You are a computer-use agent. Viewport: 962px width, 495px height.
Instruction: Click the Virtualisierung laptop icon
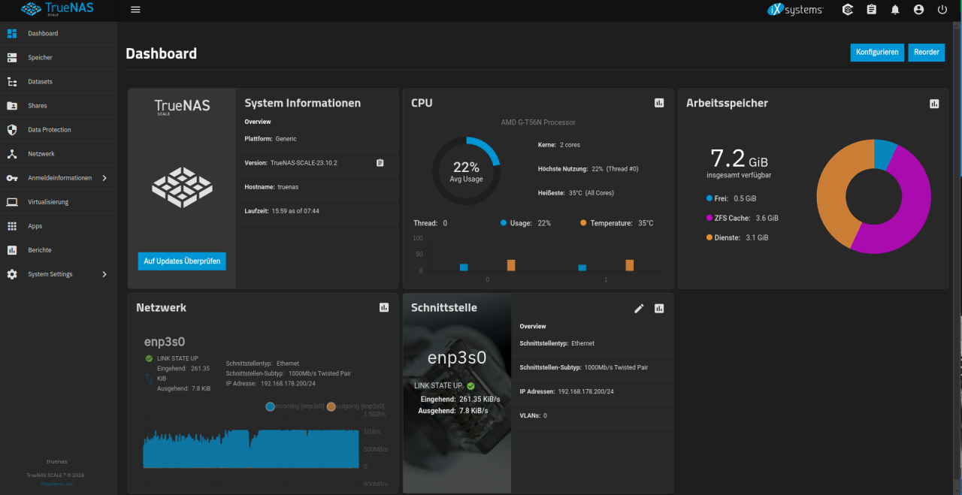point(12,202)
